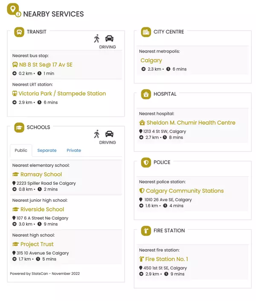Click the City Centre building icon
Screen dimensions: 256x301
[146, 32]
